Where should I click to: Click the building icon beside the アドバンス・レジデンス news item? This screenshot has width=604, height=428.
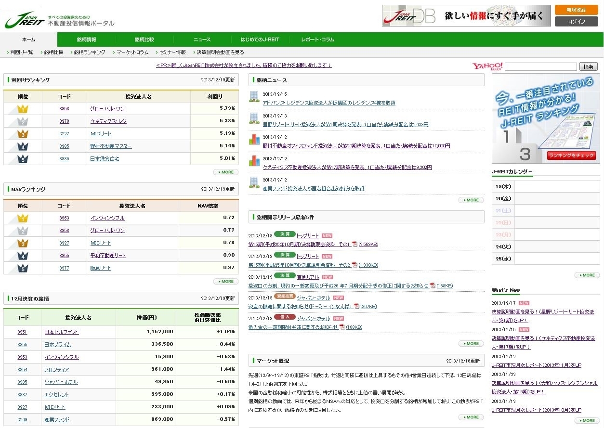(254, 96)
